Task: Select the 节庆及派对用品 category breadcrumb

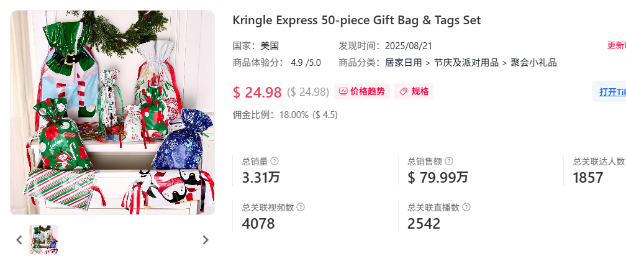Action: pyautogui.click(x=466, y=63)
